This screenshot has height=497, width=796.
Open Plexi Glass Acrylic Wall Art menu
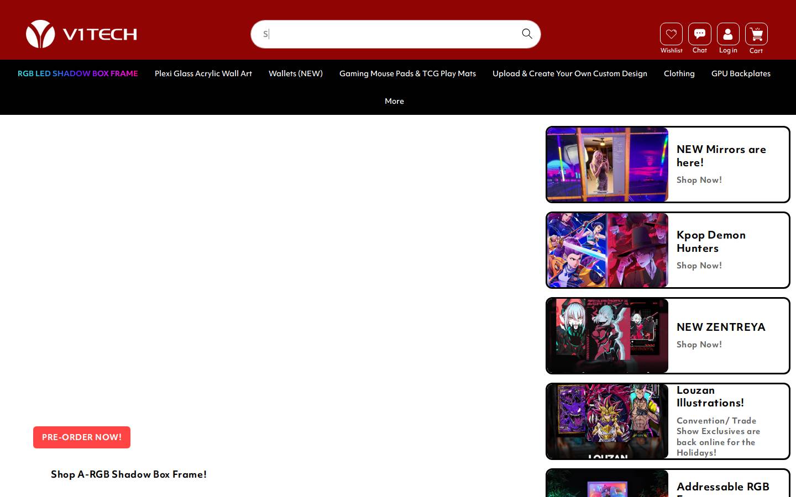[203, 73]
